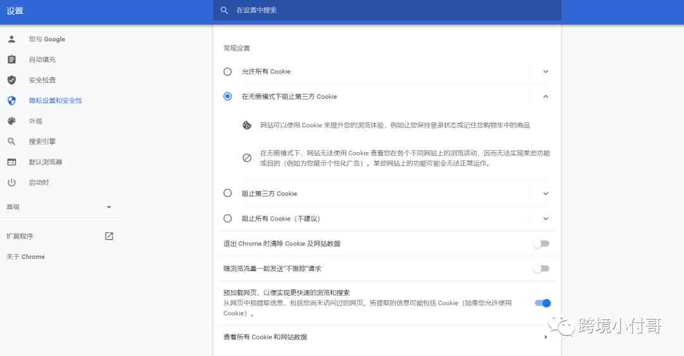Open 扩展程序 via the external link icon

point(109,236)
